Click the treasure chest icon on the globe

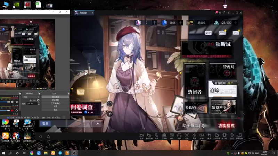click(x=81, y=92)
